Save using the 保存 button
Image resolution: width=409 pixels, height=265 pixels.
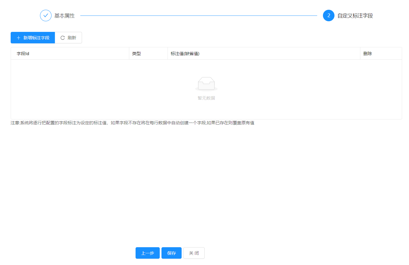(x=171, y=253)
